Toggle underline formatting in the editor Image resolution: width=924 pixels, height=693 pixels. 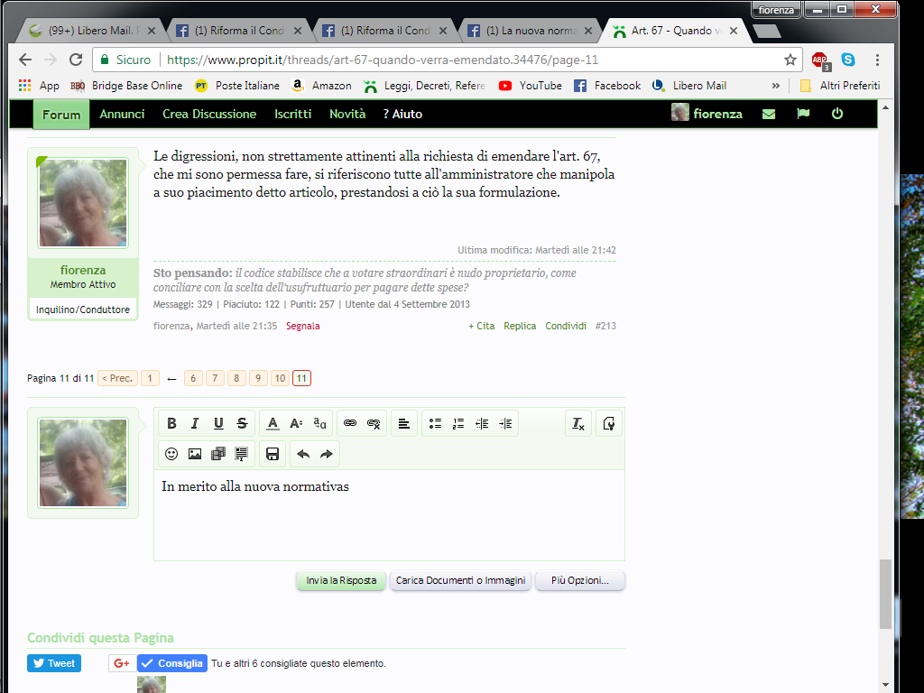[218, 423]
